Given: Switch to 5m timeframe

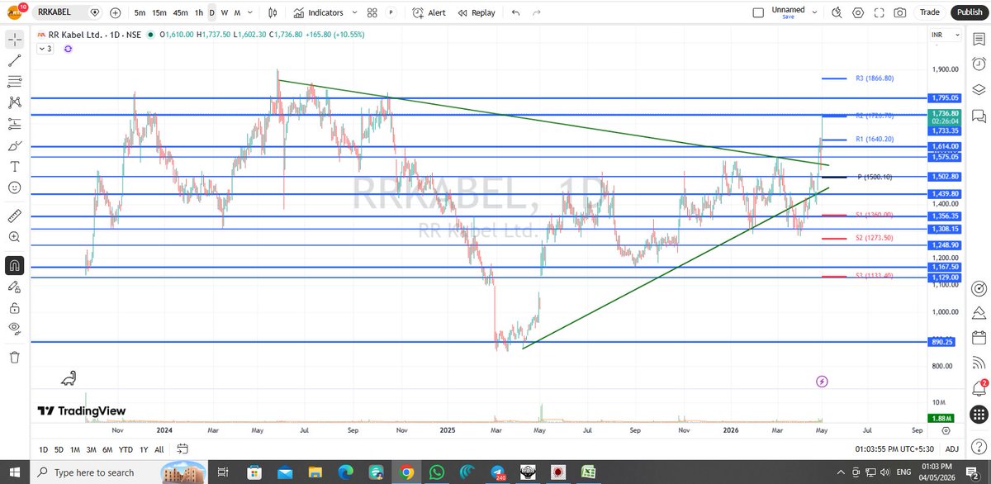Looking at the screenshot, I should click(x=140, y=12).
